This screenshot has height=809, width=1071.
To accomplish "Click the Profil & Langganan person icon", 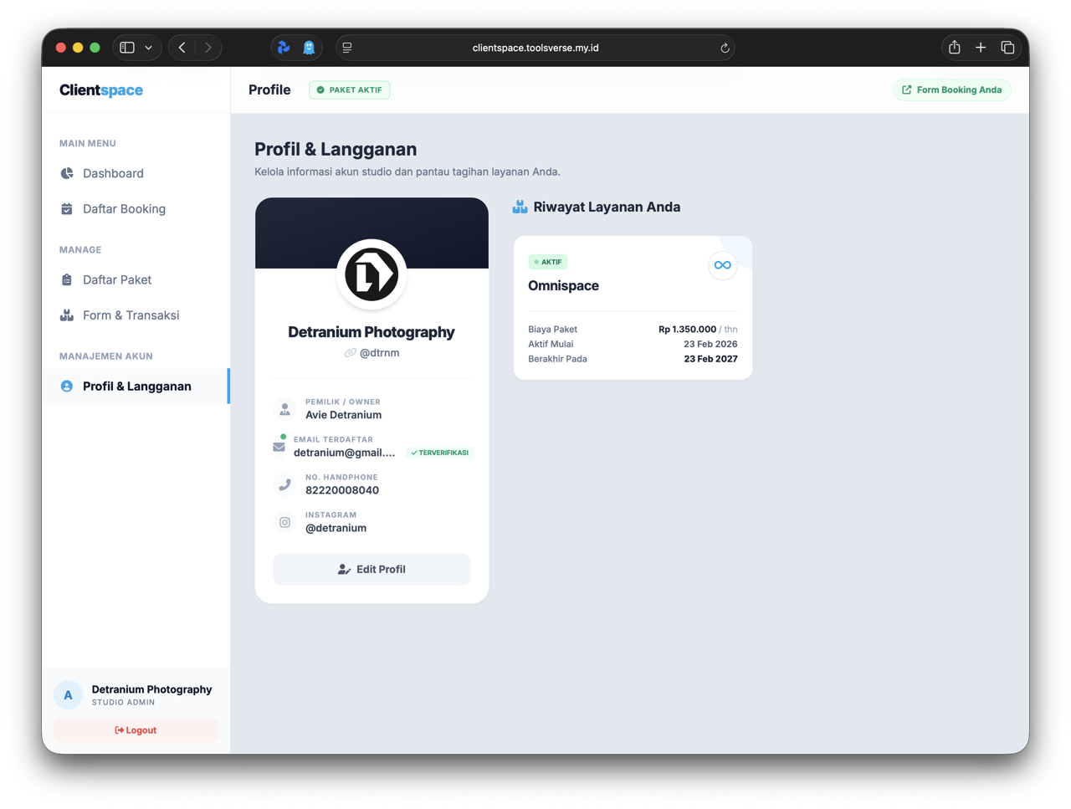I will coord(66,386).
